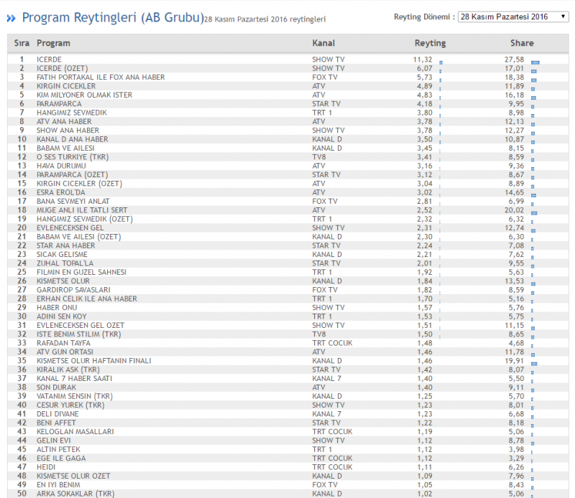Click the RAFADAN TAYFA program
Screen dimensions: 575x498
tap(63, 343)
